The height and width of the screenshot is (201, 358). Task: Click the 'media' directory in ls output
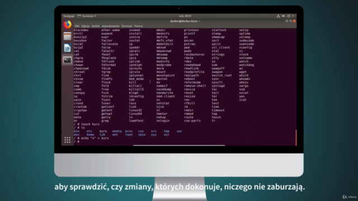pos(117,131)
